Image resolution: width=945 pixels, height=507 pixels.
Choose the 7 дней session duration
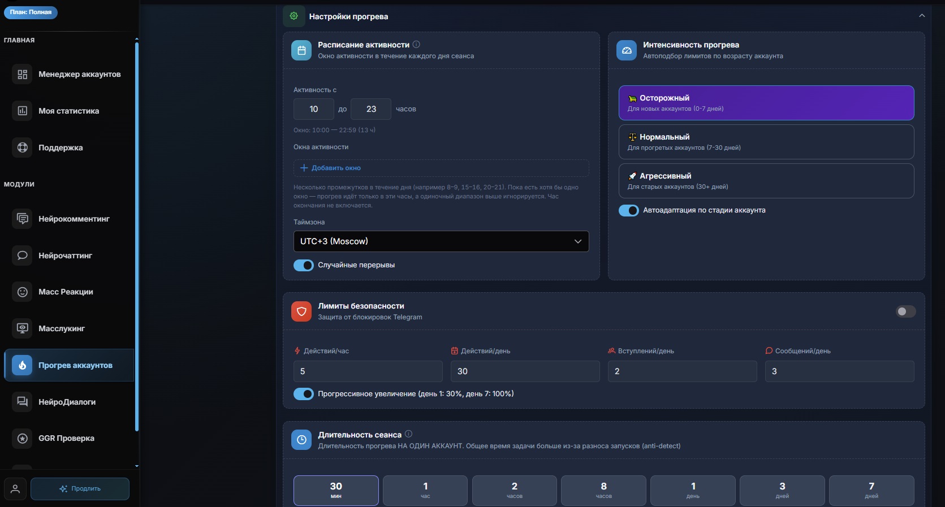[871, 490]
